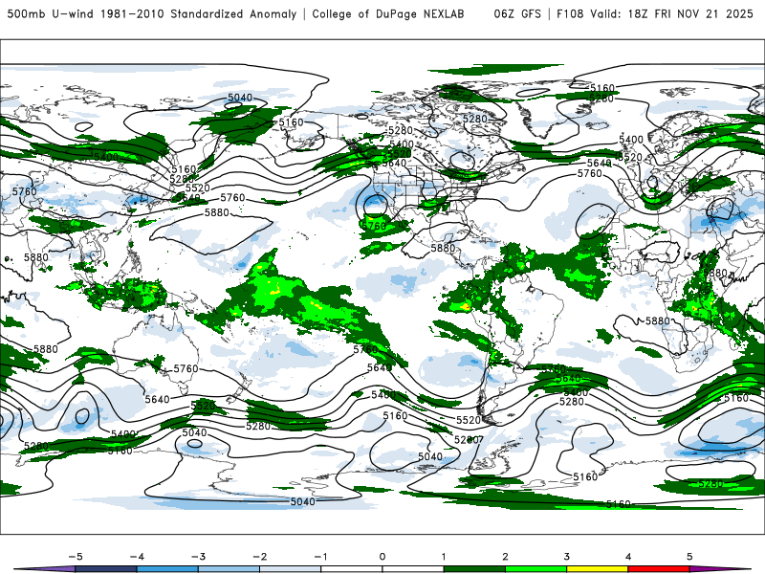
Task: Click the light blue colorbar segment between -3 and -2
Action: (x=229, y=569)
